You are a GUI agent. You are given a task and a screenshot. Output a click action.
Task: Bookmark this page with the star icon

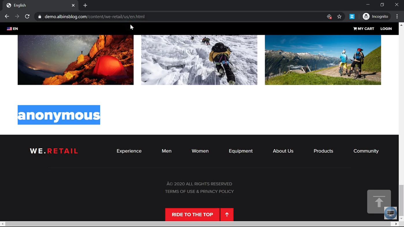339,17
